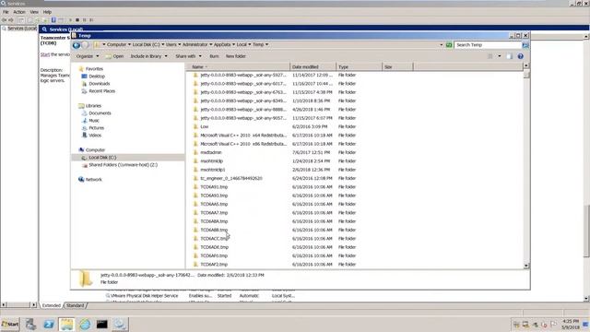Select Shared Folders (\\vmware-host) (Z:)

tap(123, 165)
